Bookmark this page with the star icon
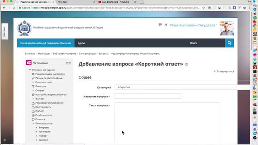The image size is (258, 145). pos(204,8)
